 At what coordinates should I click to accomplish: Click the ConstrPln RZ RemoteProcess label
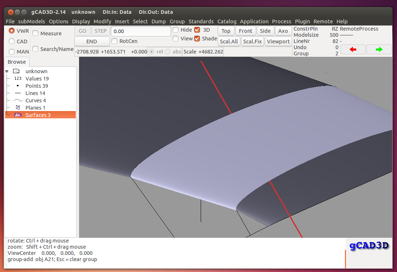(336, 29)
